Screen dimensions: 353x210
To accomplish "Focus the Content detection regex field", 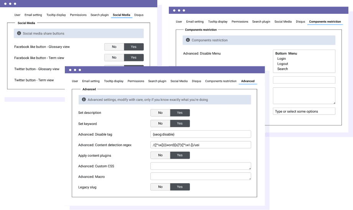I will (200, 145).
